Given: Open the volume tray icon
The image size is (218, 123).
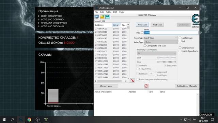Looking at the screenshot, I should pyautogui.click(x=189, y=120).
